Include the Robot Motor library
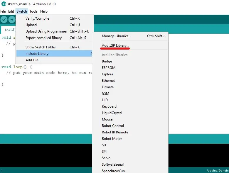This screenshot has height=173, width=229. (x=130, y=139)
